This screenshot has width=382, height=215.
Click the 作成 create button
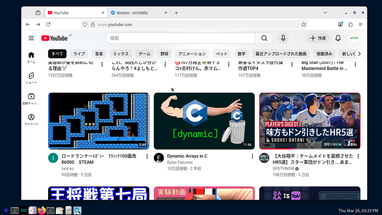click(318, 38)
